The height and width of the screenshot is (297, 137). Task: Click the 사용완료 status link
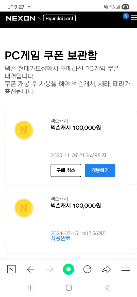click(61, 238)
